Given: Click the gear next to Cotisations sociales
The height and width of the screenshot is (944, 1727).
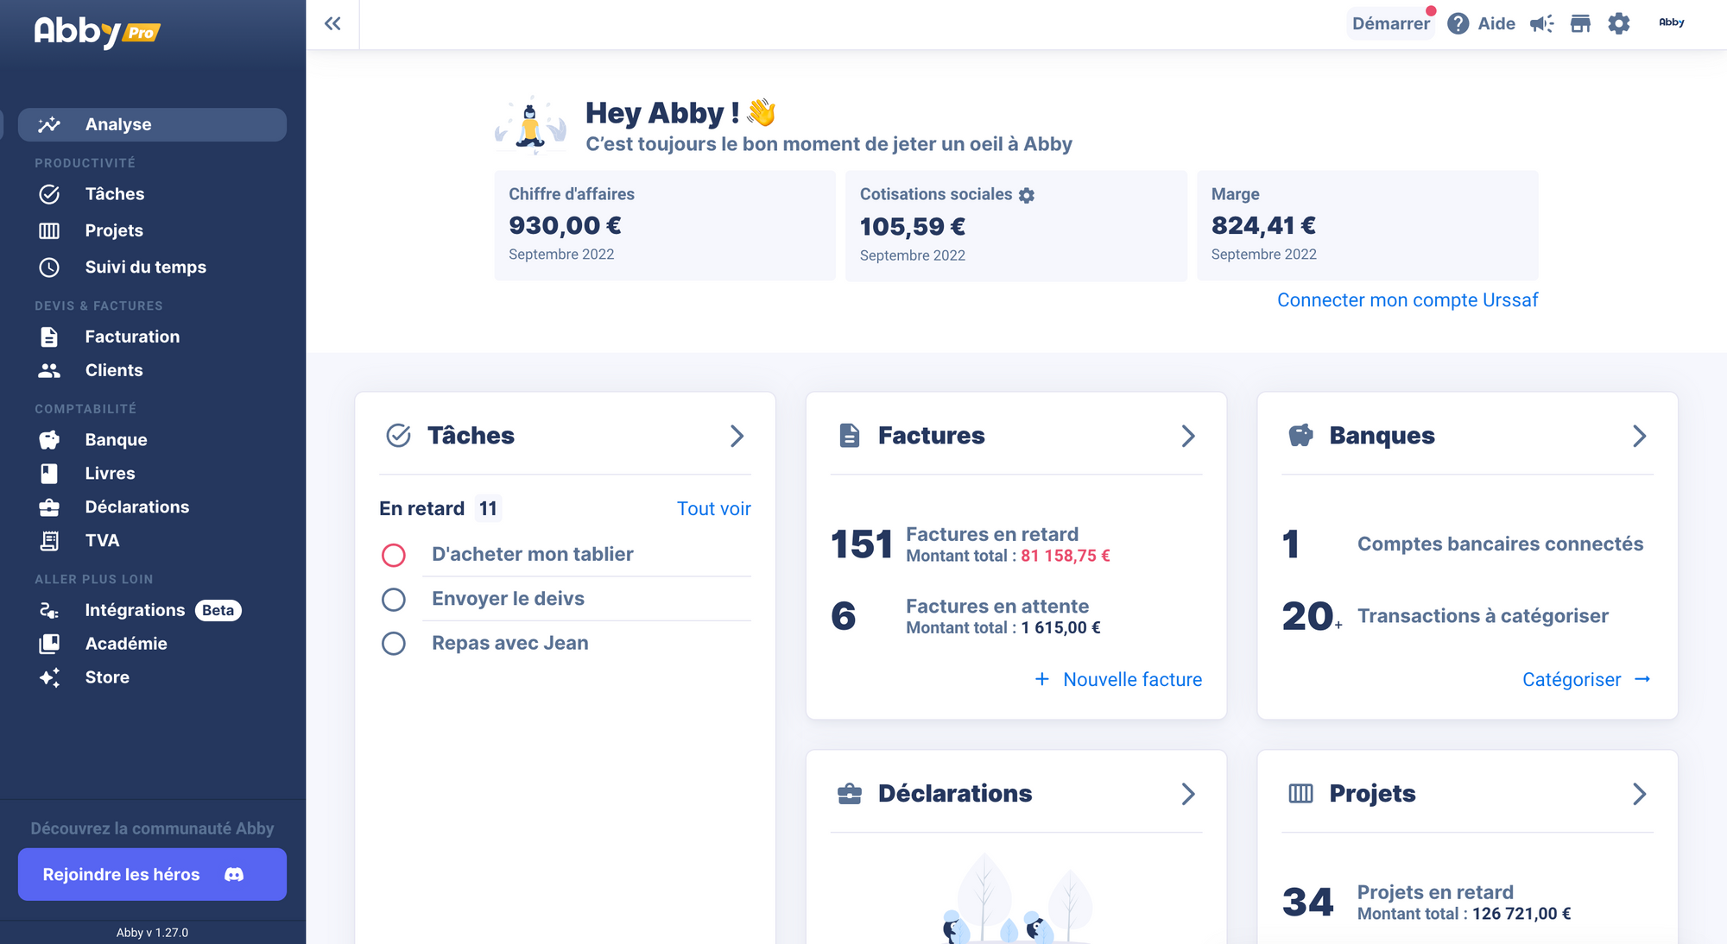Looking at the screenshot, I should click(x=1026, y=195).
